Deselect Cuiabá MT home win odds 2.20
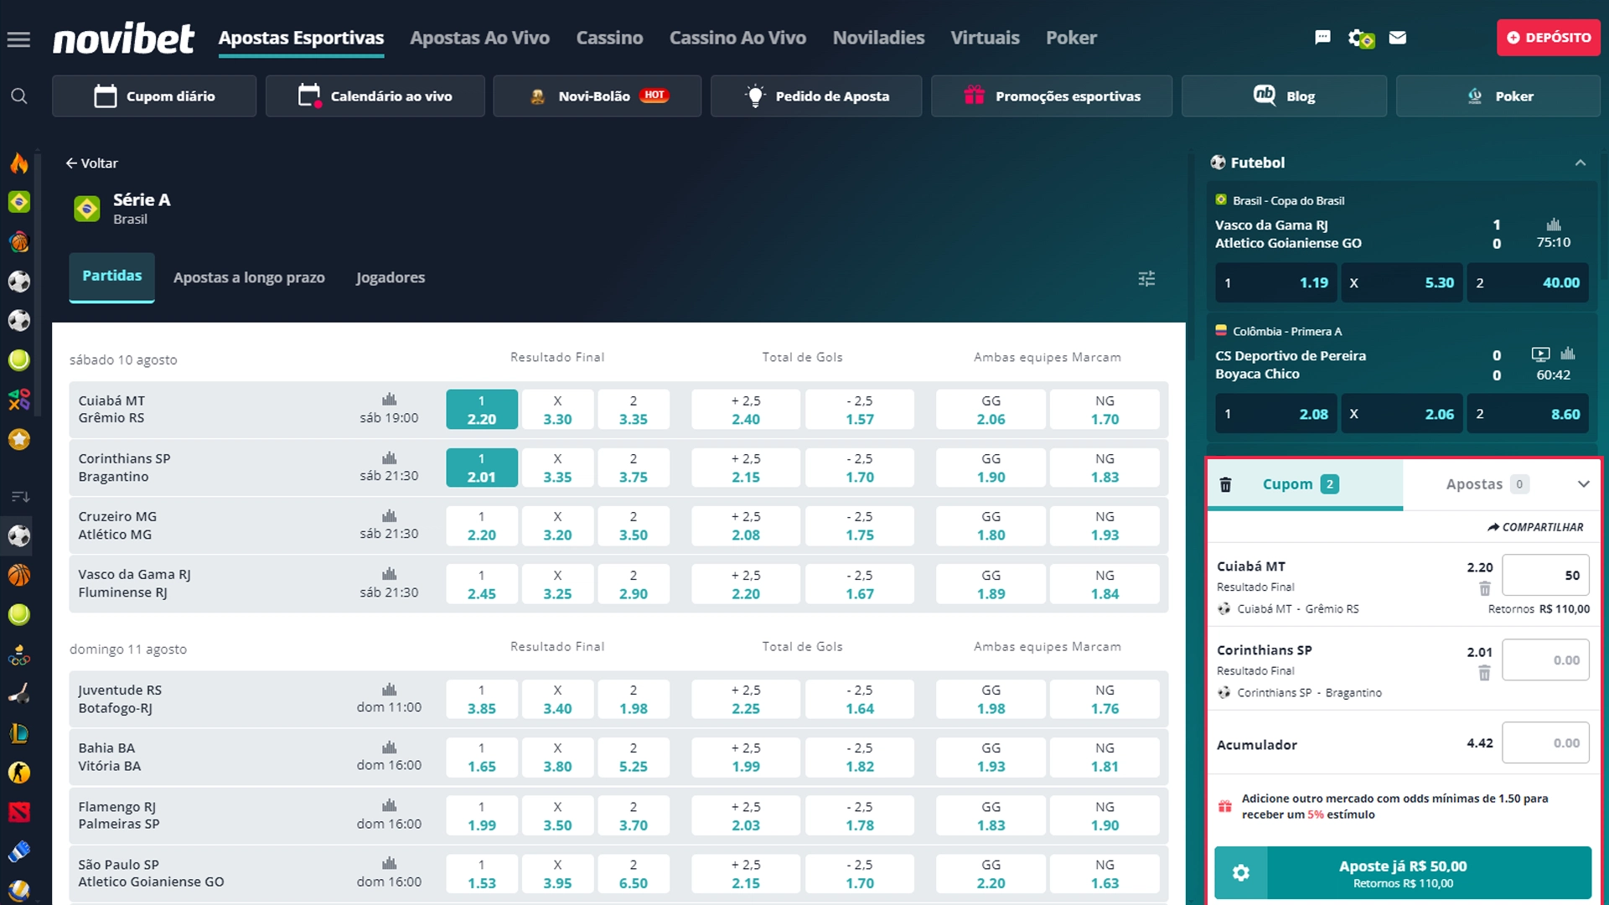 pos(481,410)
